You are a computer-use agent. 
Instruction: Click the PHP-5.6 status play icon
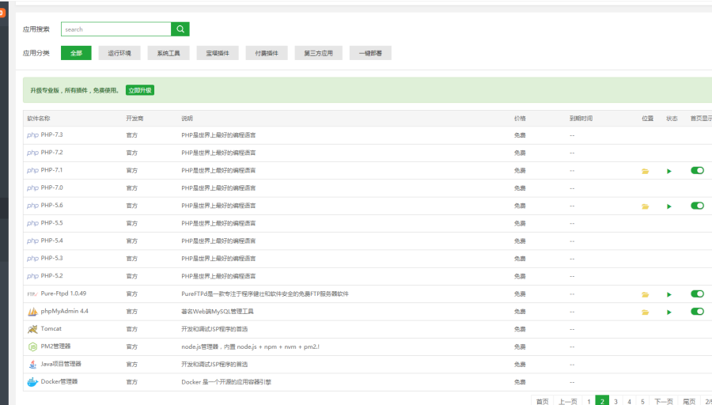pyautogui.click(x=669, y=206)
